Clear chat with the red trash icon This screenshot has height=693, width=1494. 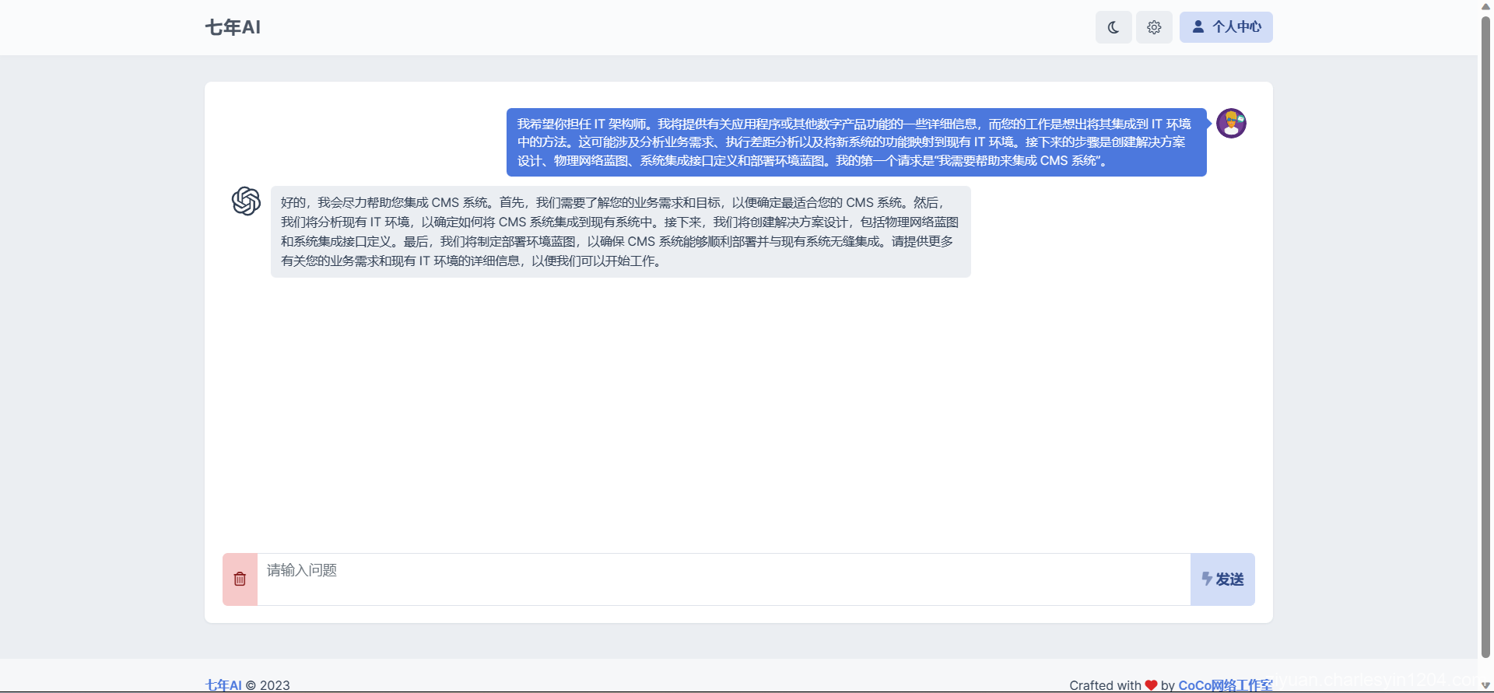(240, 579)
